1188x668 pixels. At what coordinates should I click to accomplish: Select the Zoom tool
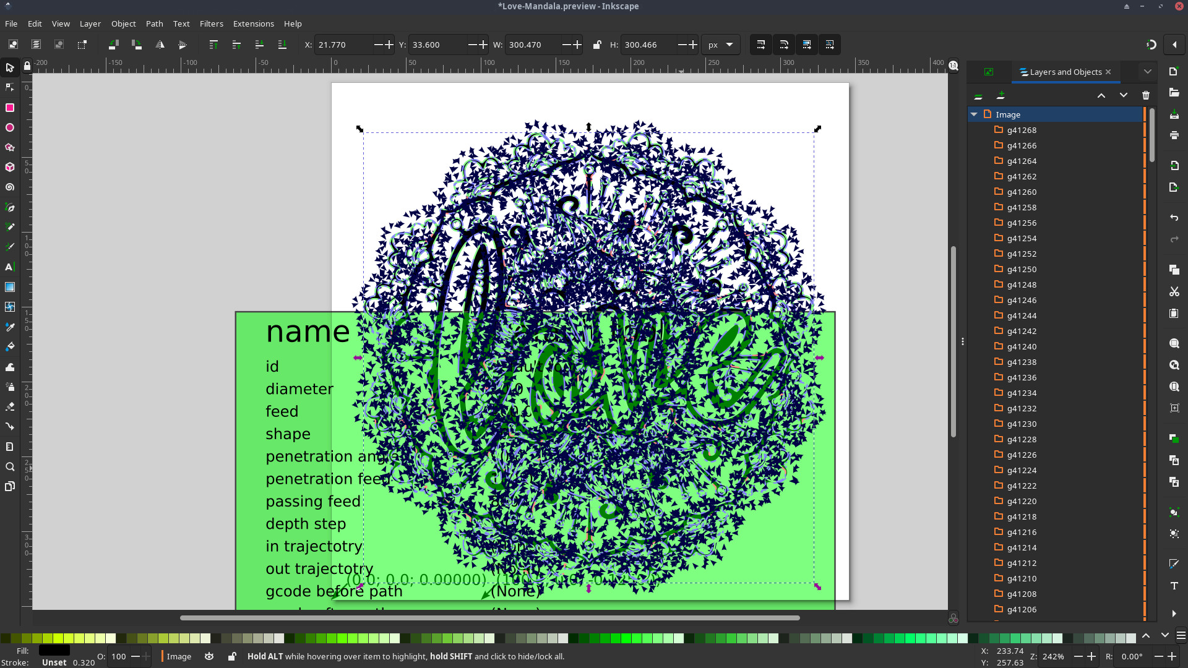point(10,467)
